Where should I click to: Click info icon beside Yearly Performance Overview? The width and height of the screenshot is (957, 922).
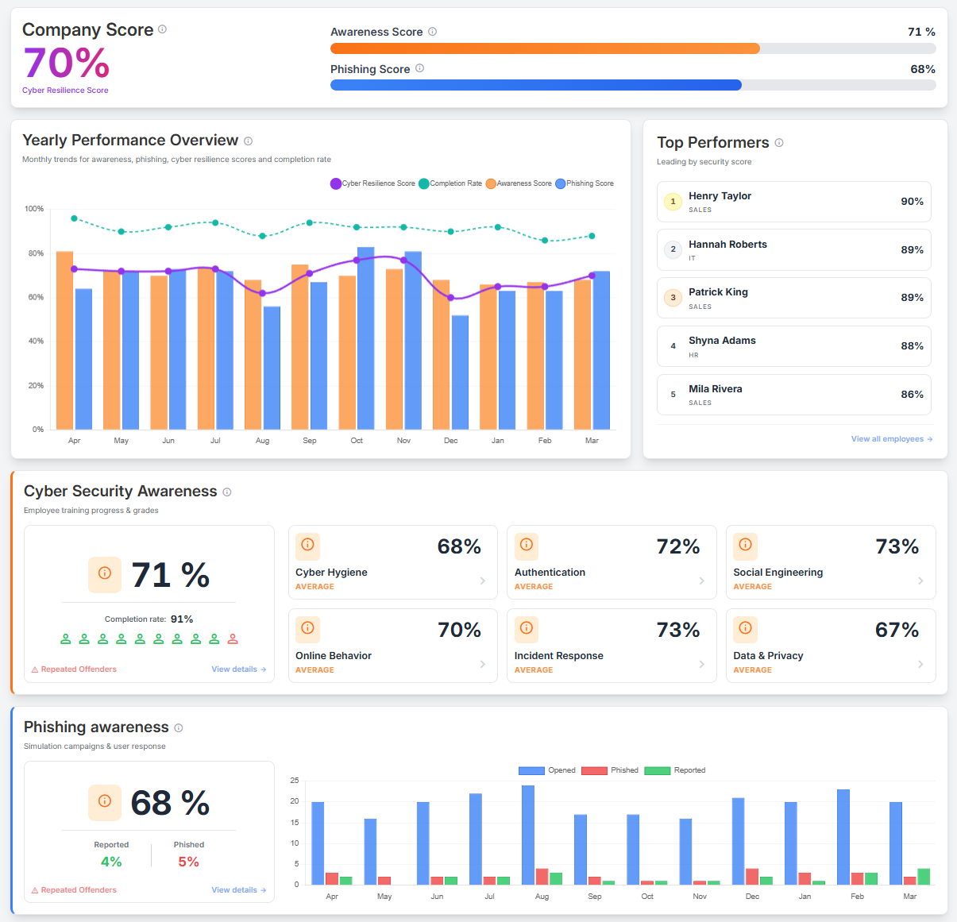248,141
